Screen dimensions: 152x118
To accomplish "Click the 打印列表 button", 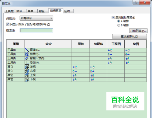I will [x=138, y=31].
